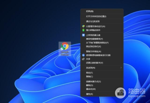
Task: Choose 通过QQ发送到
Action: pos(102,21)
